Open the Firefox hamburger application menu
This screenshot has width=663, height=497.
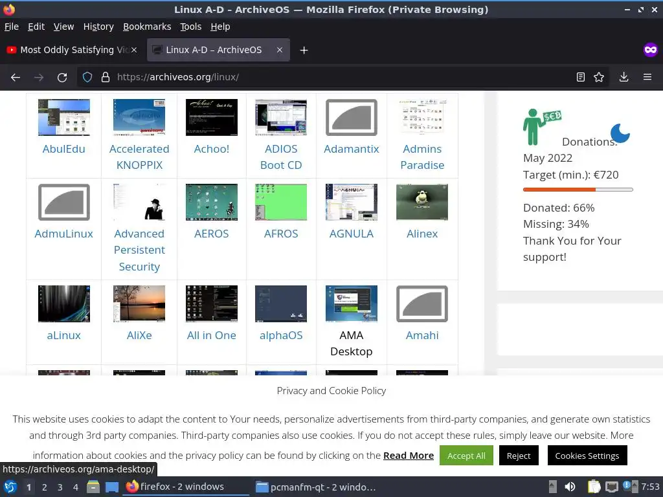(x=647, y=77)
